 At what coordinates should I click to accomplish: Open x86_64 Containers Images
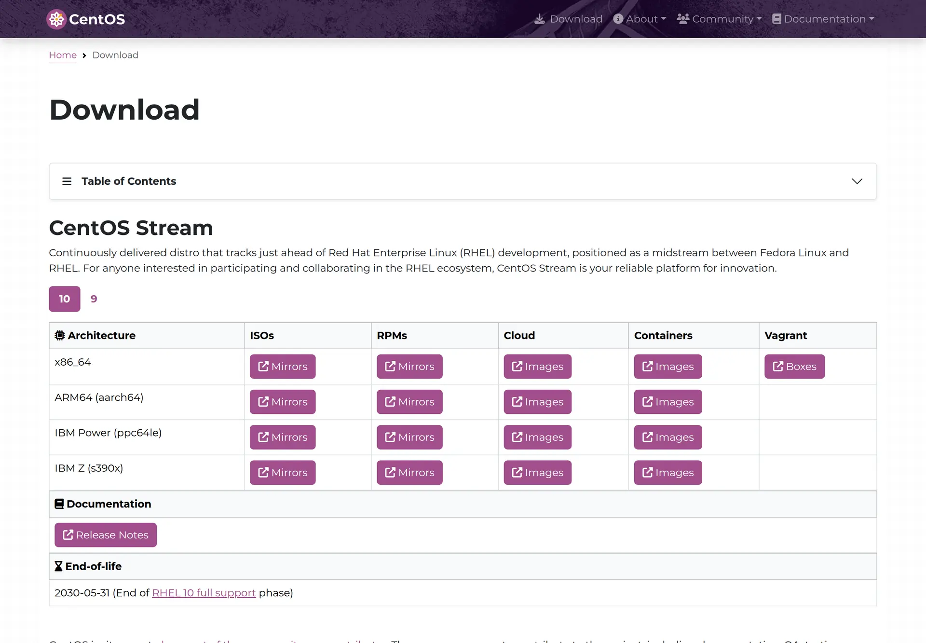pos(668,367)
